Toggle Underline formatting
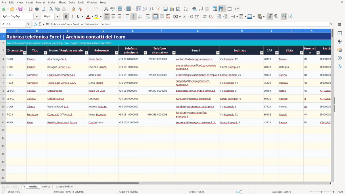The width and height of the screenshot is (345, 194). click(x=78, y=17)
